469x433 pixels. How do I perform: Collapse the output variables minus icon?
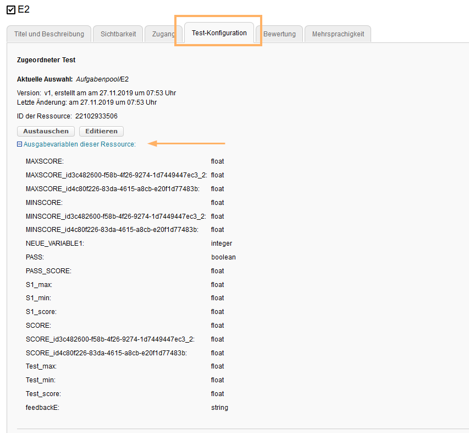pyautogui.click(x=19, y=144)
